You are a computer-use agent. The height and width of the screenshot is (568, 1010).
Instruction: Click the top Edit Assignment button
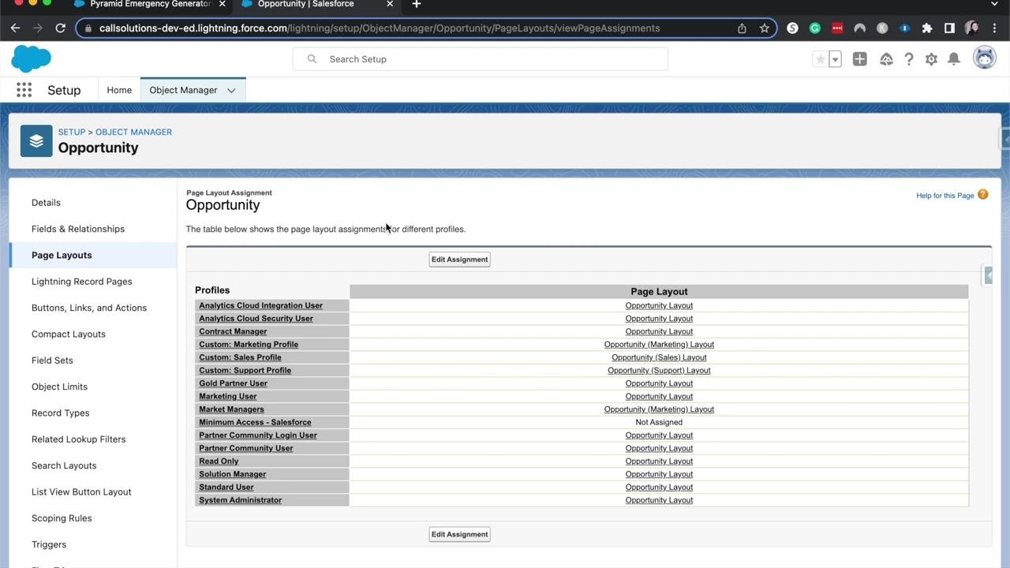[459, 260]
